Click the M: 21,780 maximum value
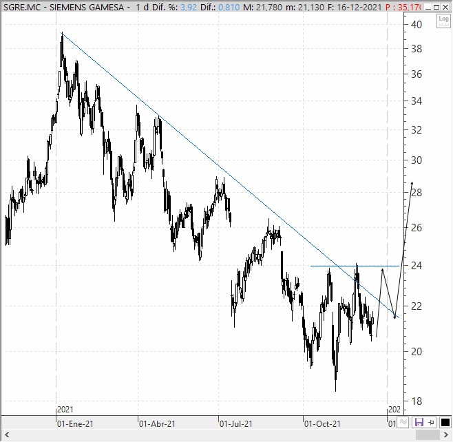 click(262, 7)
